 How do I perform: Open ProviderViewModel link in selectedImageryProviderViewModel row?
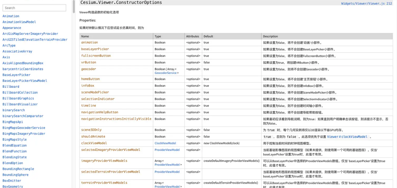(167, 150)
